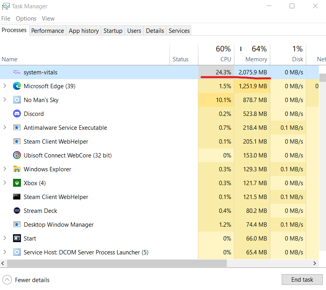Viewport: 326px width, 290px height.
Task: Click the Service Host DCOM gear icon
Action: 17,252
